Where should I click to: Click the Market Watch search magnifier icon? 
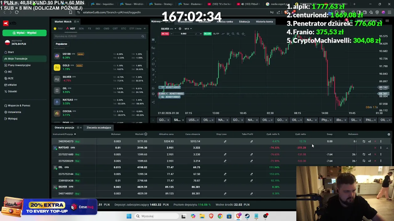[x=143, y=36]
